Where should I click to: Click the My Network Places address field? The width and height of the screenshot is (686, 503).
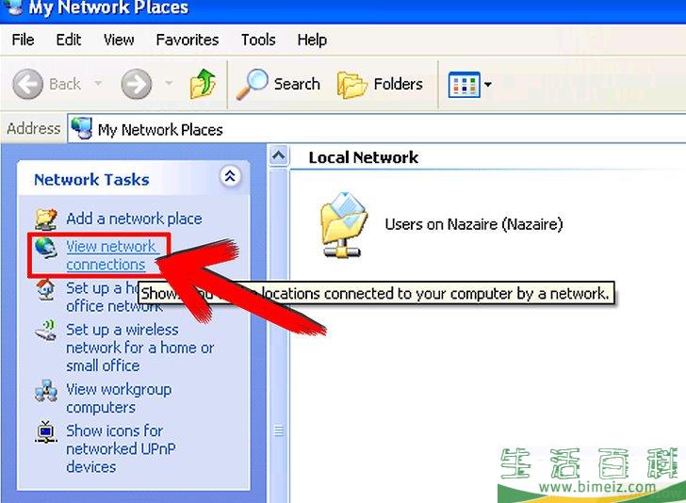click(376, 129)
